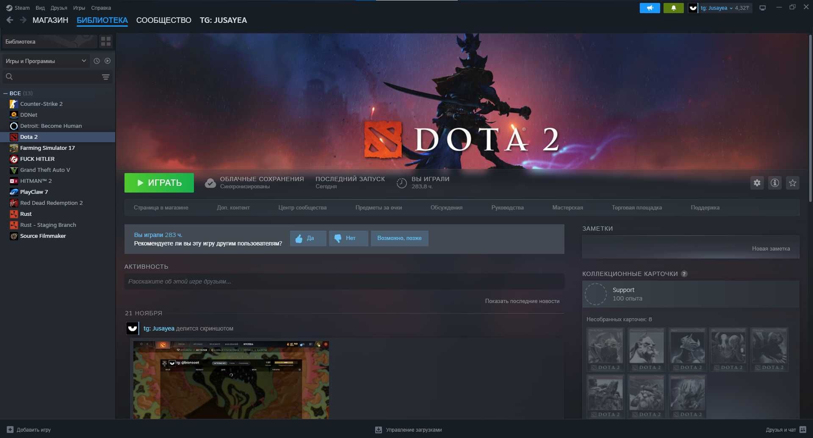Viewport: 813px width, 438px height.
Task: Open the notifications bell
Action: [673, 8]
